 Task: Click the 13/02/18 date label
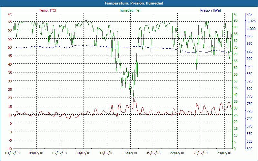(107, 153)
